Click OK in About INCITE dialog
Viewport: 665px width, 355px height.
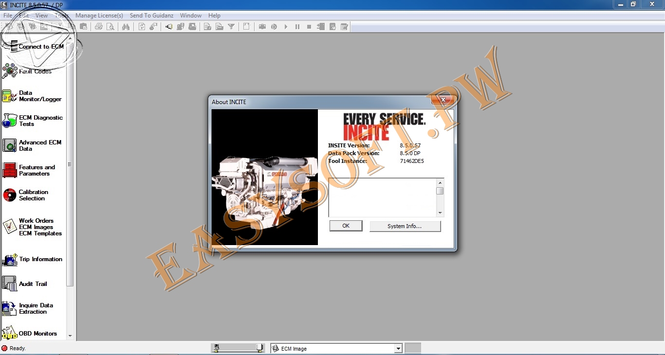(346, 226)
